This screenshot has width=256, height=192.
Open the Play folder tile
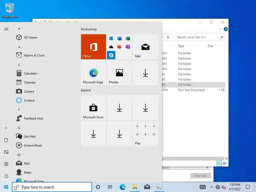coord(145,134)
